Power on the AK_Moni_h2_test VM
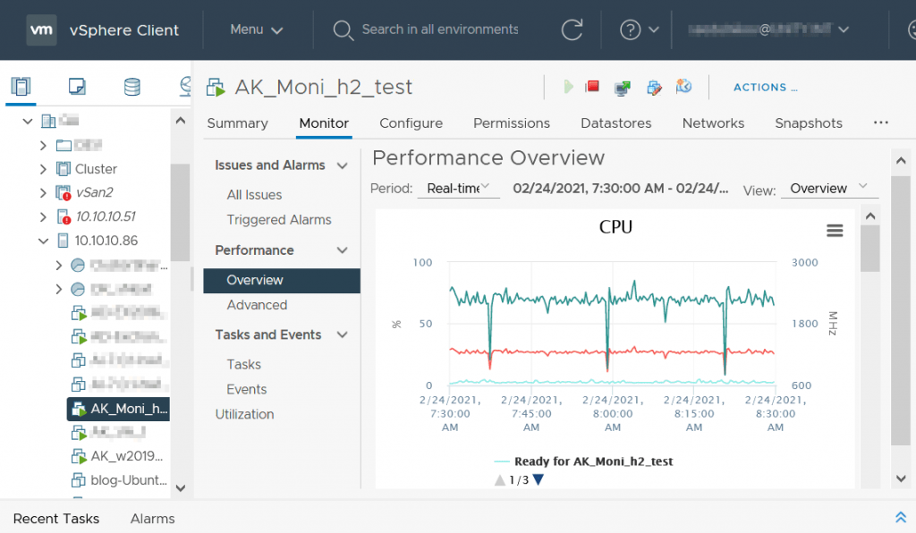 (x=570, y=87)
